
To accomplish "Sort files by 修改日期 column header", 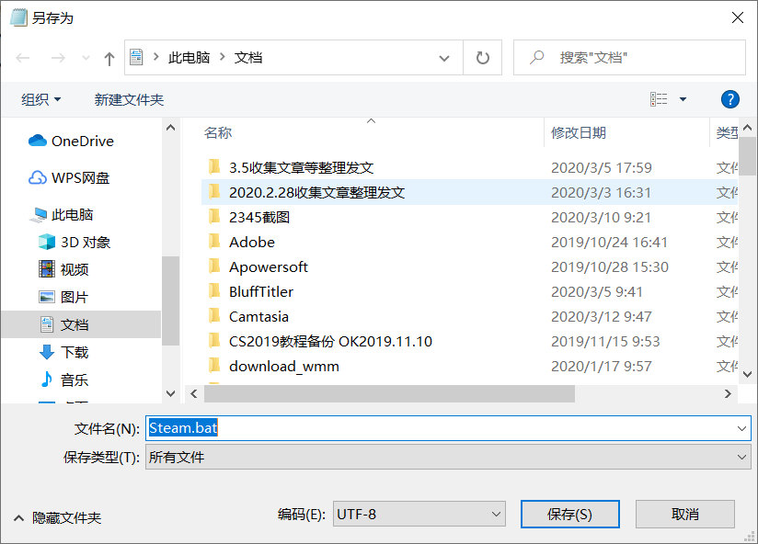I will pyautogui.click(x=579, y=132).
